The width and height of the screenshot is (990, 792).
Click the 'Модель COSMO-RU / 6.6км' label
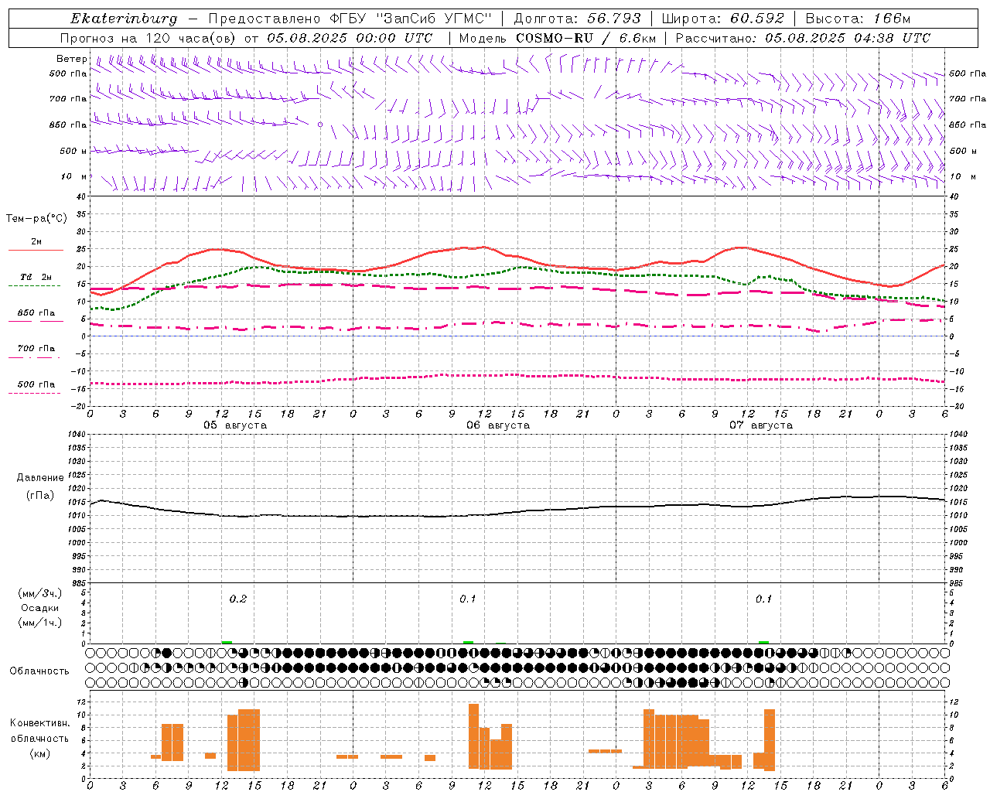coord(558,38)
